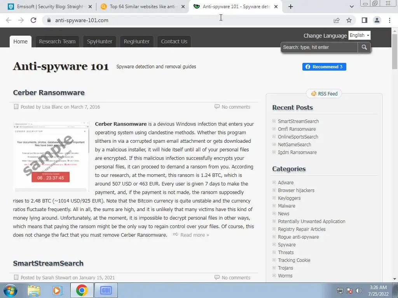
Task: Open a new tab with the plus button
Action: [291, 7]
